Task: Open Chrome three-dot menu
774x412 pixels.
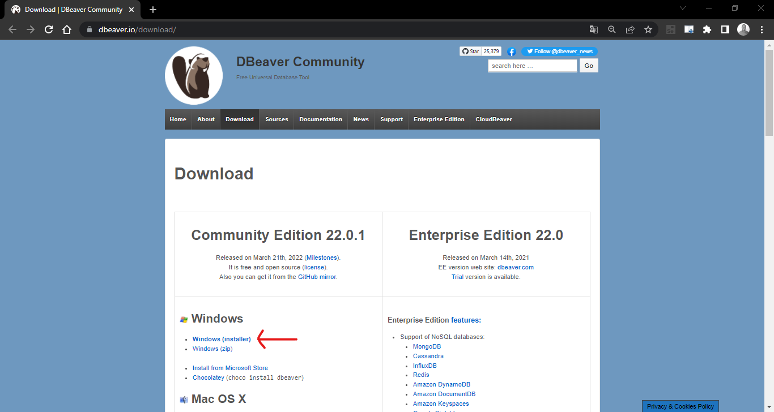Action: tap(762, 29)
